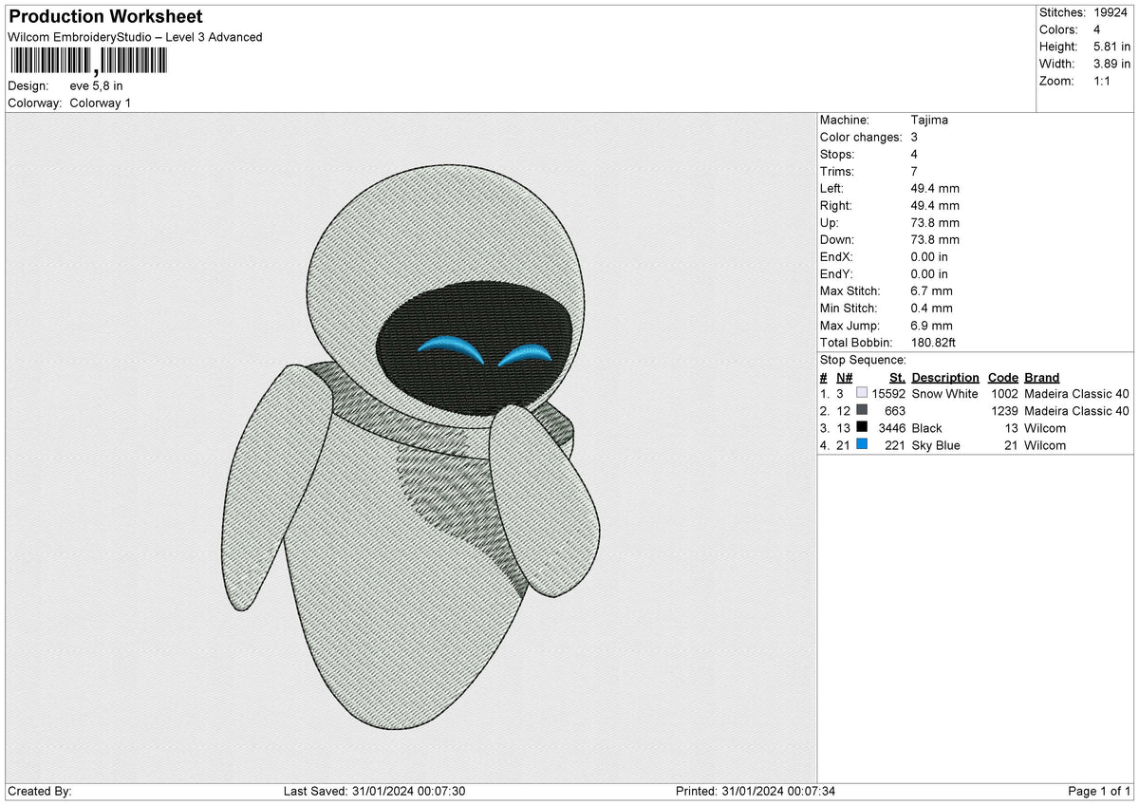Click the 'Page 1 of 1' indicator
Screen dimensions: 1139x805
point(1099,791)
